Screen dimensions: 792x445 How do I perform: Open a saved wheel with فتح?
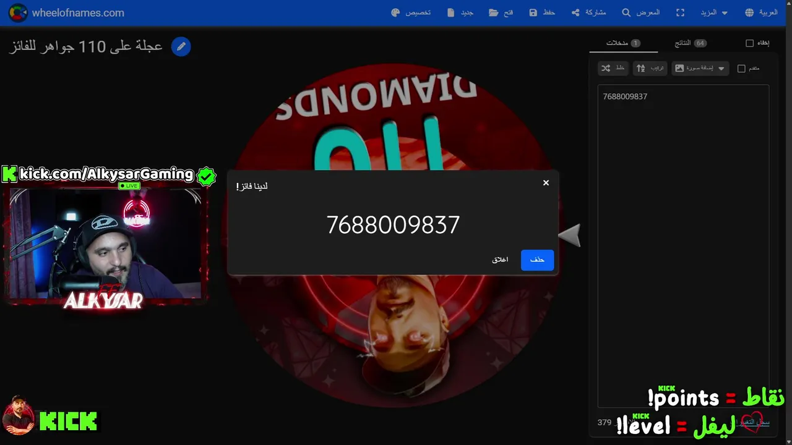[501, 12]
